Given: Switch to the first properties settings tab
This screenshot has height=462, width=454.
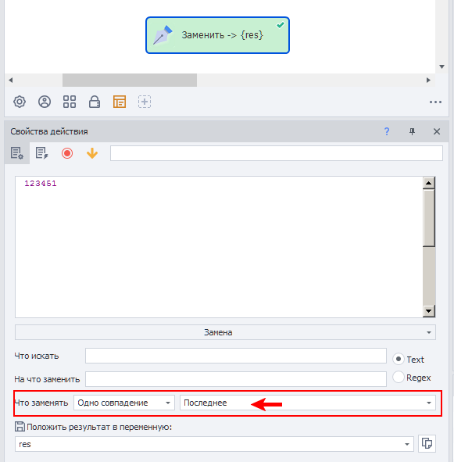Looking at the screenshot, I should tap(17, 153).
